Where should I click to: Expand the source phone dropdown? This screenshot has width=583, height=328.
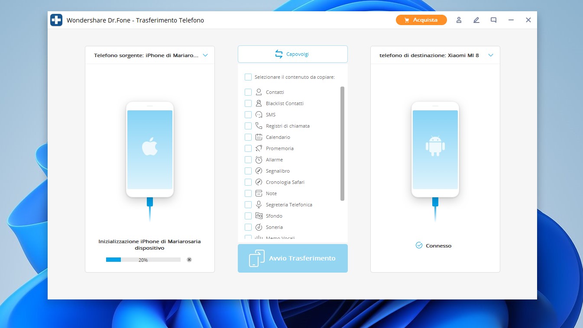[205, 55]
